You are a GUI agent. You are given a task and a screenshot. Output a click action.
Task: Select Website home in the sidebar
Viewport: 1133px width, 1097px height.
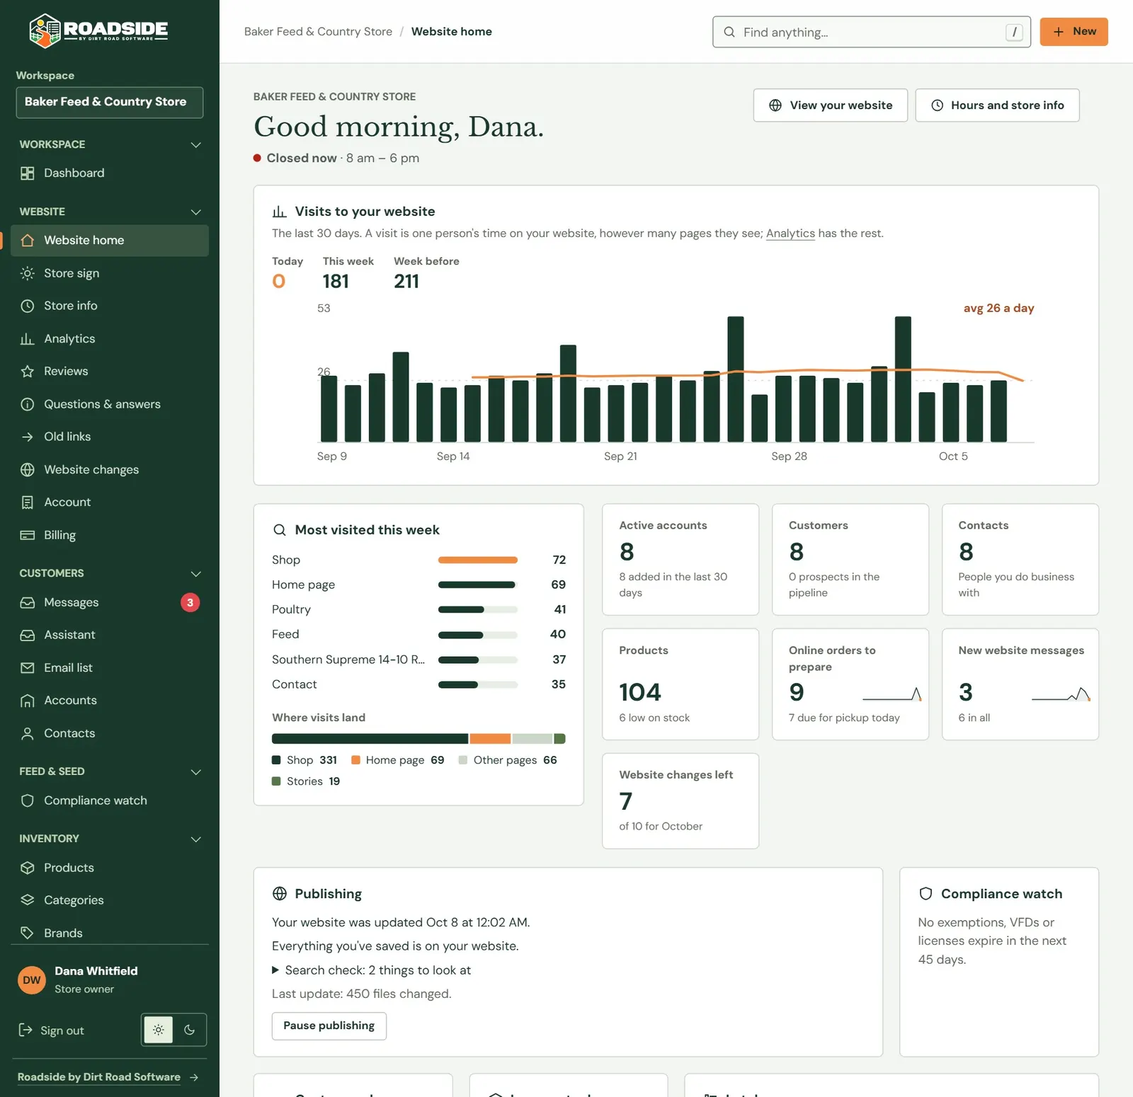coord(110,241)
